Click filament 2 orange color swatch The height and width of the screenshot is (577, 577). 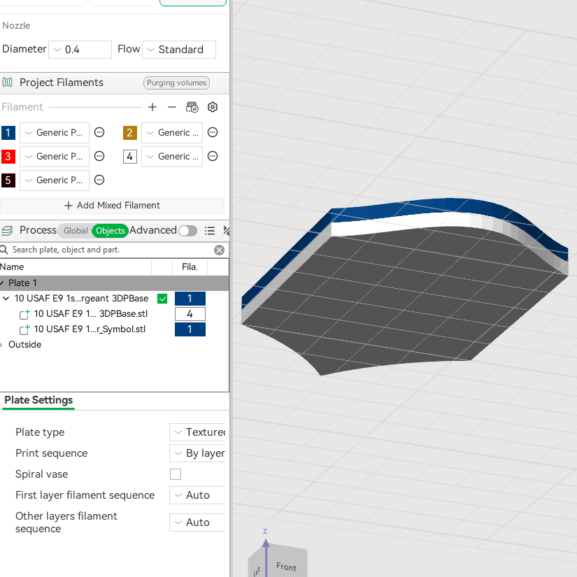(x=130, y=132)
